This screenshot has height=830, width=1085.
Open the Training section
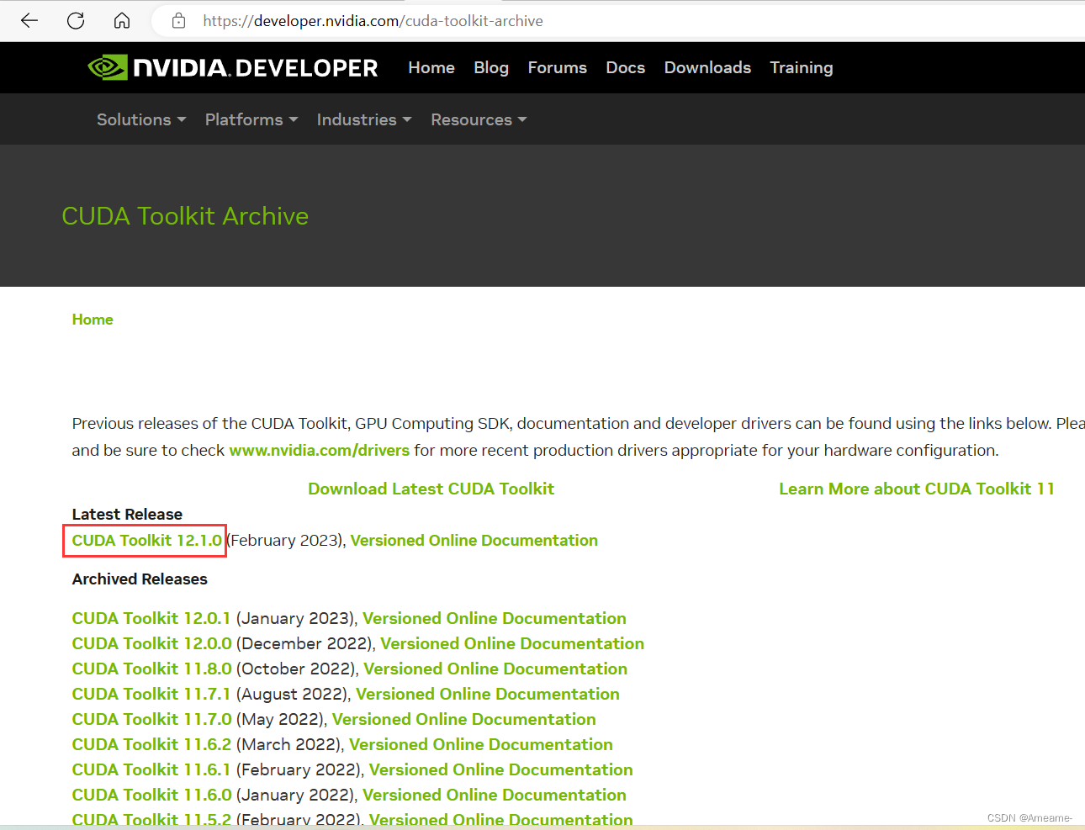[801, 67]
